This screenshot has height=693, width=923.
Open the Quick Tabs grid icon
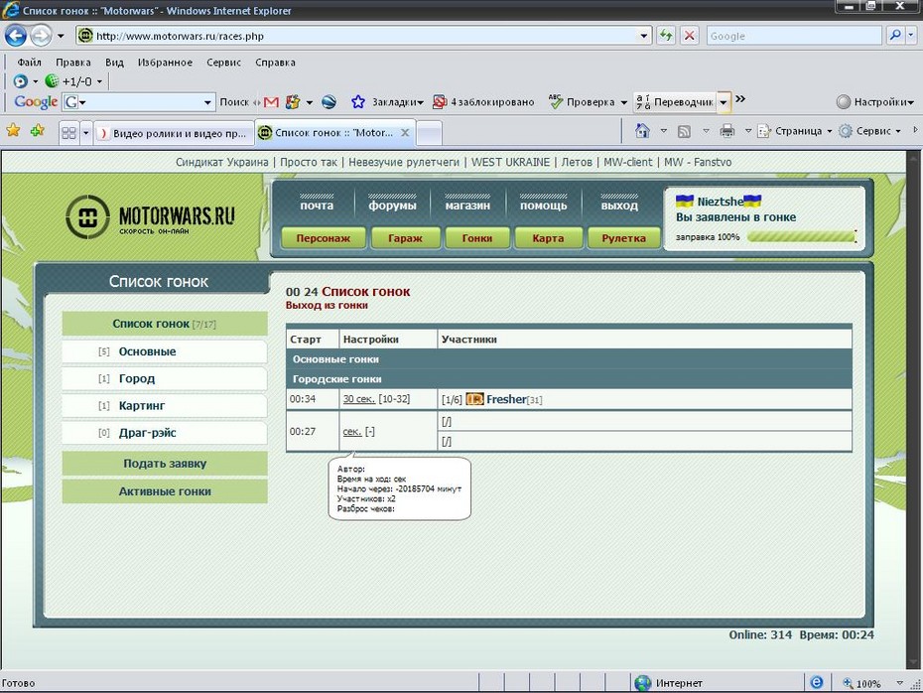pos(69,132)
